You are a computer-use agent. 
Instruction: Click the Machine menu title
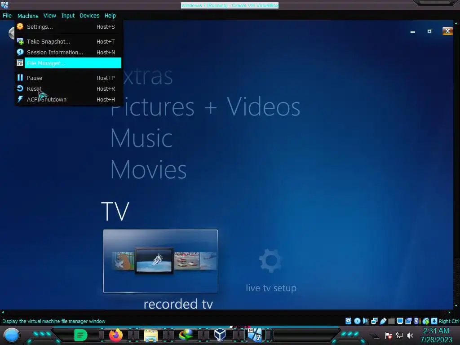pyautogui.click(x=28, y=16)
